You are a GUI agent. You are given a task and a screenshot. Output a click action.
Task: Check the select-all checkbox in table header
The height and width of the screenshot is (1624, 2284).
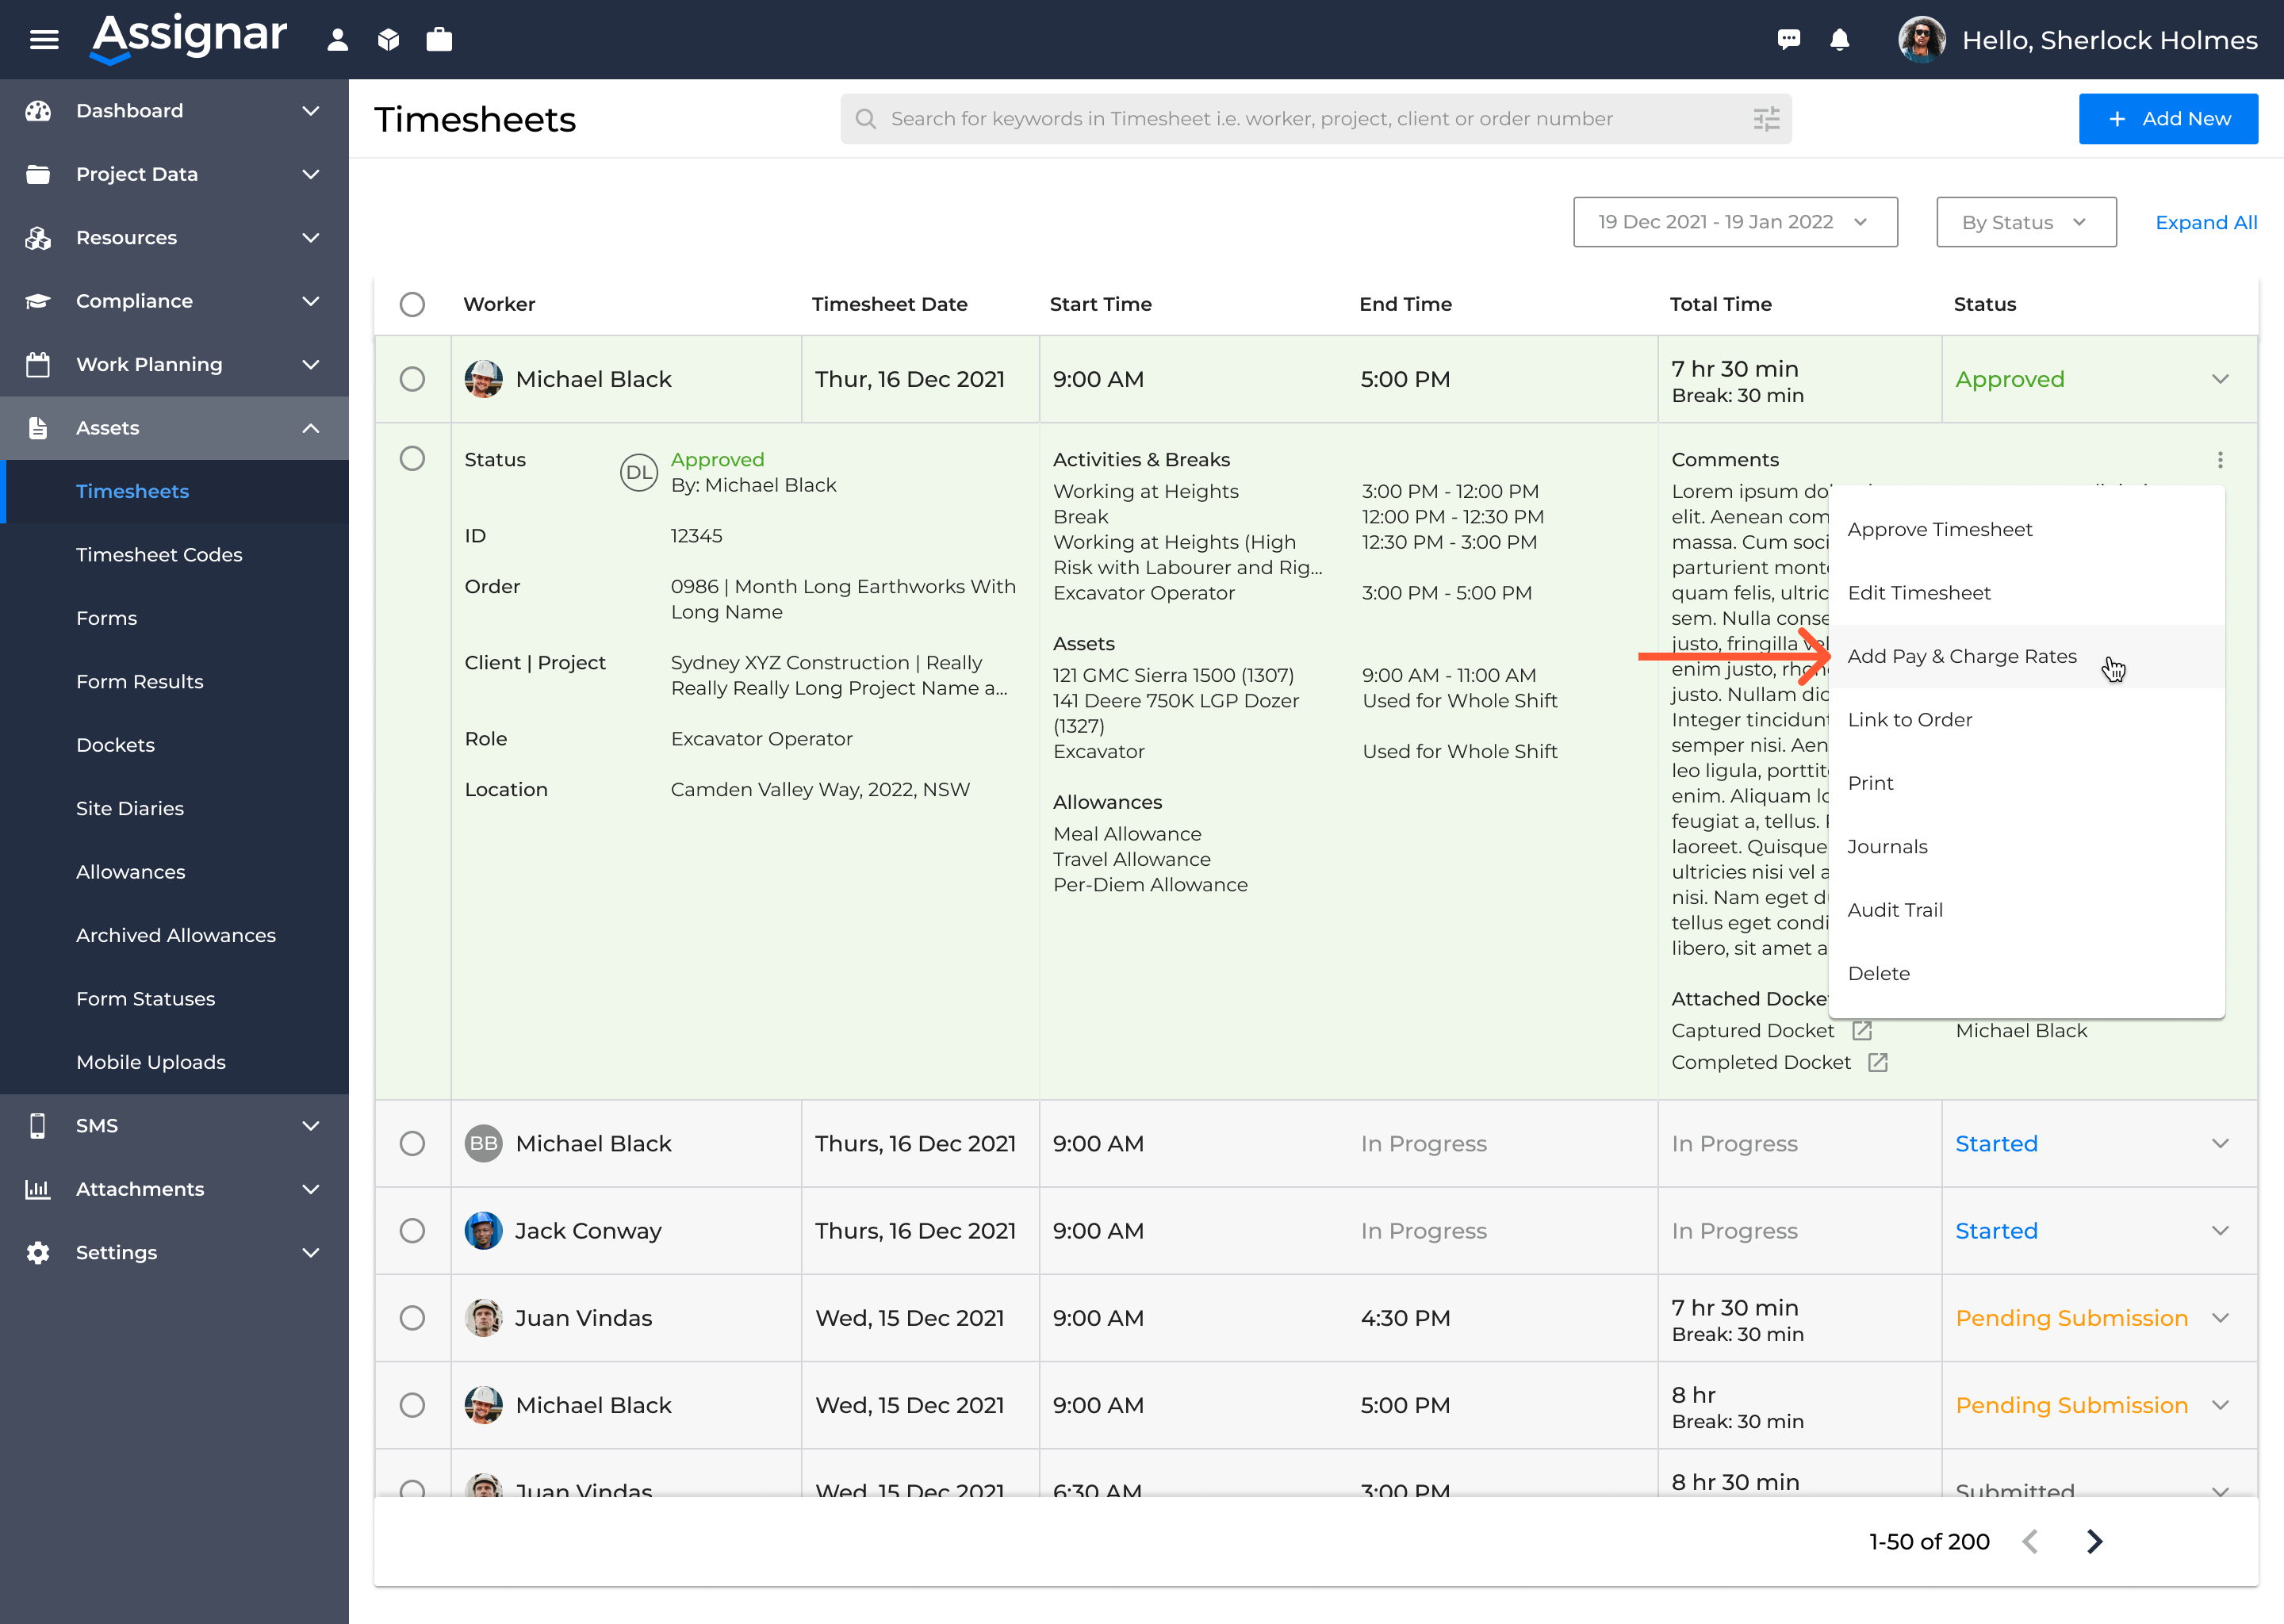click(x=412, y=305)
